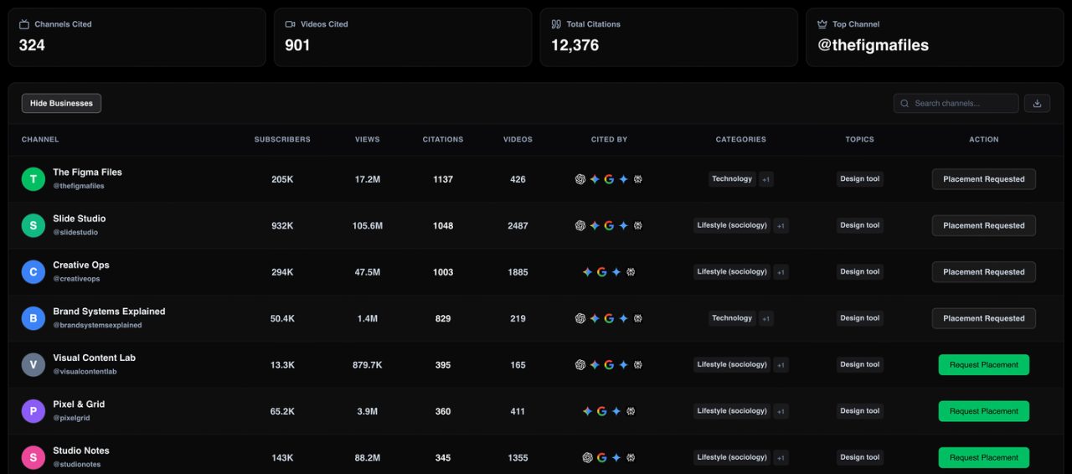
Task: Click Placement Requested for Brand Systems Explained
Action: [x=984, y=318]
